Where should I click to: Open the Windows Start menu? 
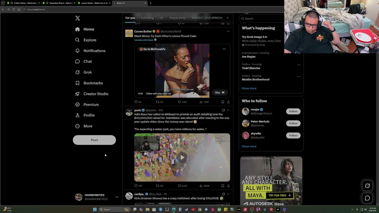click(x=95, y=209)
